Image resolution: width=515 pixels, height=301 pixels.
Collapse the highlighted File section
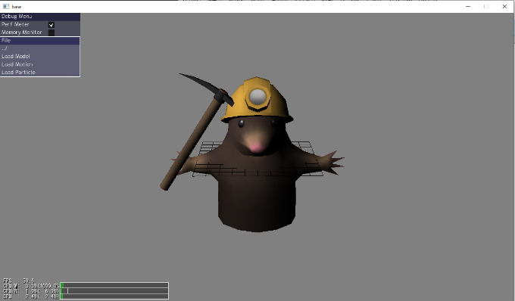pos(40,40)
